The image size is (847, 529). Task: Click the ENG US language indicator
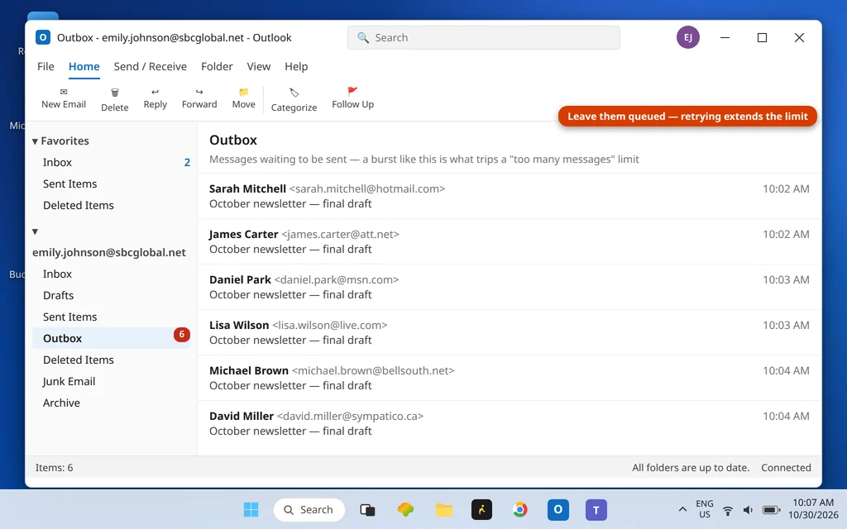[x=705, y=509]
